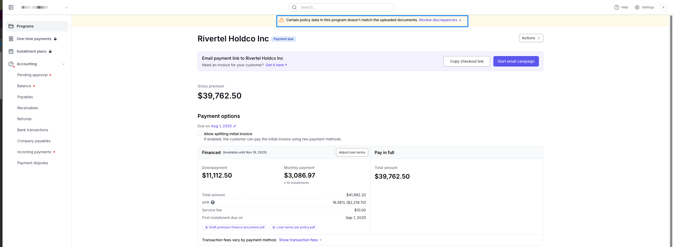Click the APR help question mark icon

pyautogui.click(x=213, y=202)
